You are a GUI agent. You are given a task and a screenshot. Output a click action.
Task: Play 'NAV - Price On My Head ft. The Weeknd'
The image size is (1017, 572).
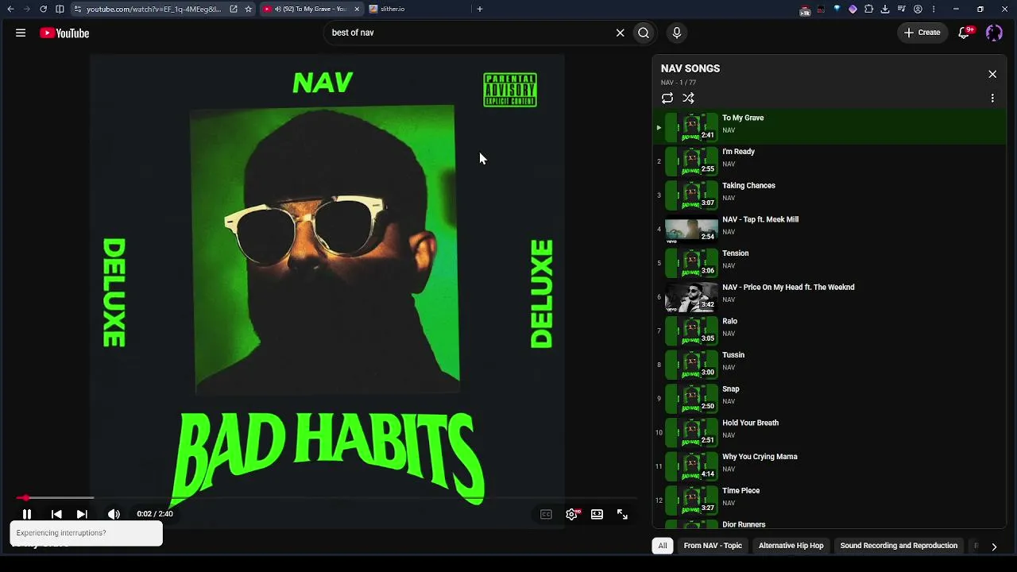pyautogui.click(x=829, y=297)
